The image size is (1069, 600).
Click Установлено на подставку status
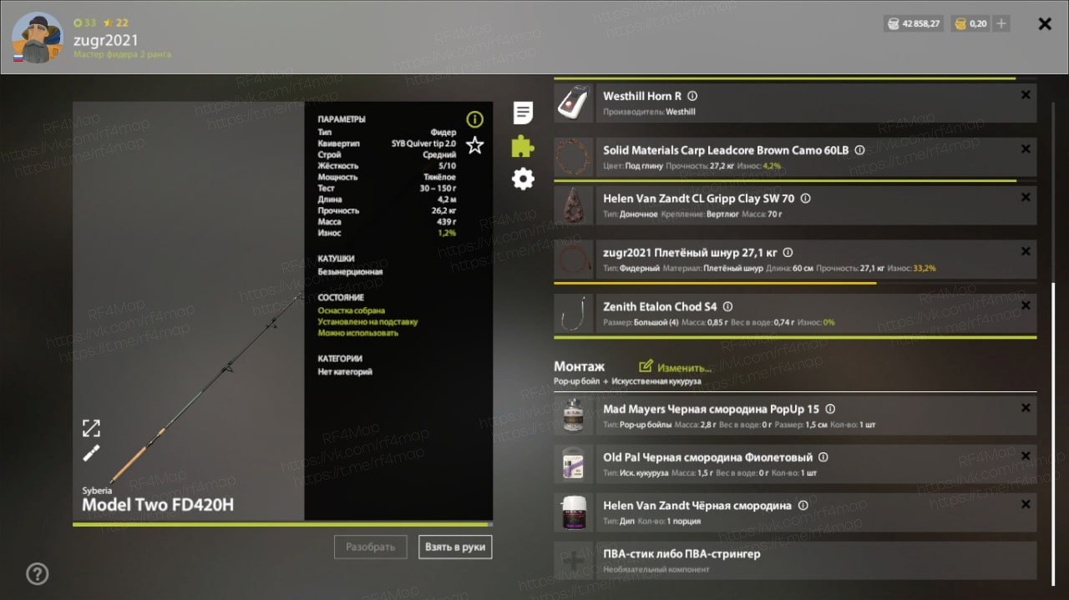367,321
